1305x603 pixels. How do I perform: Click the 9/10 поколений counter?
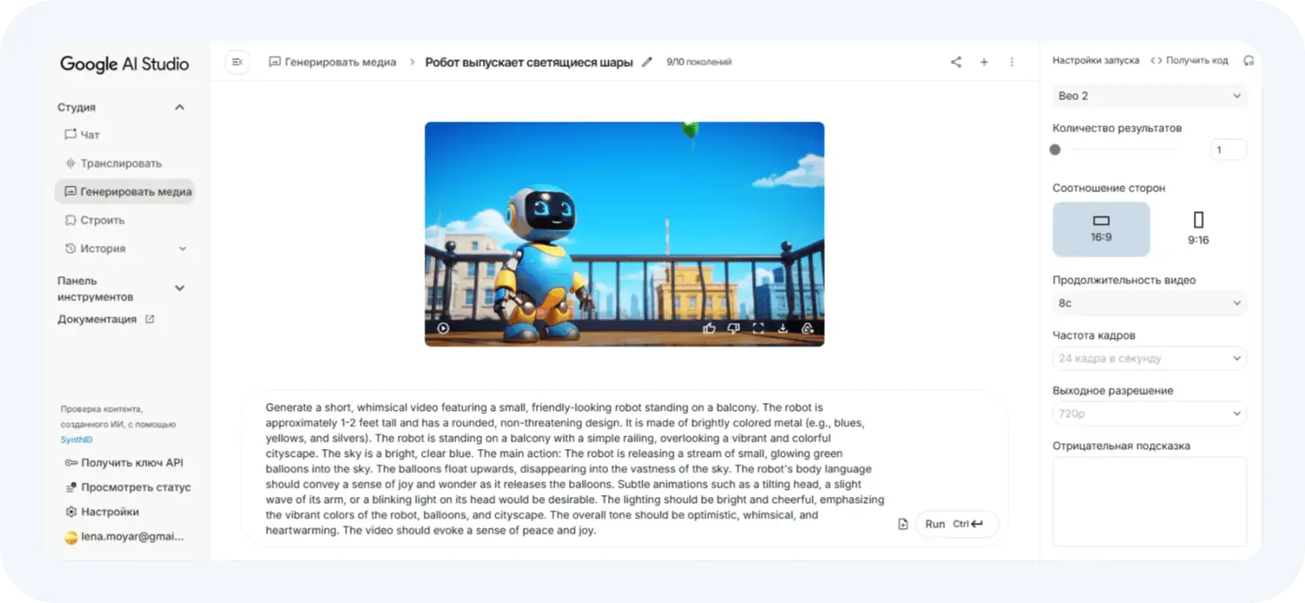tap(699, 63)
